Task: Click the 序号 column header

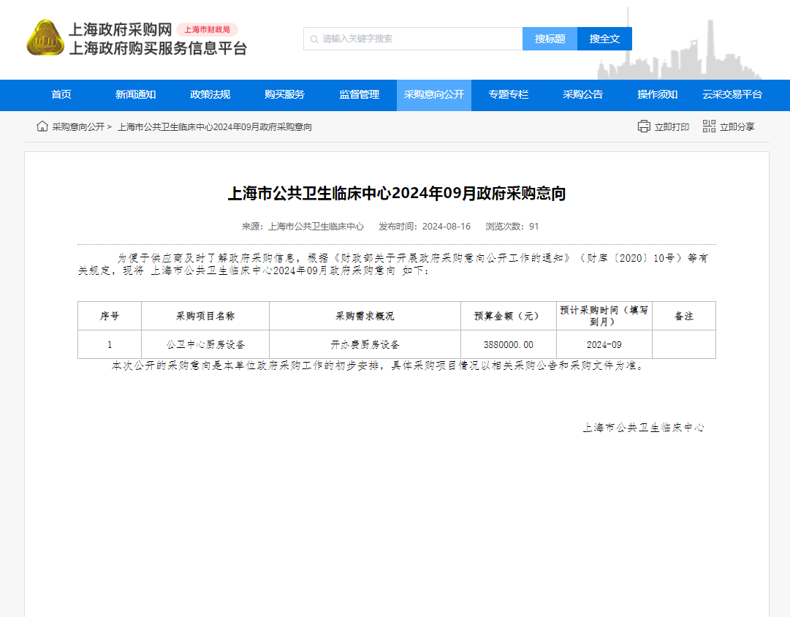Action: click(110, 316)
